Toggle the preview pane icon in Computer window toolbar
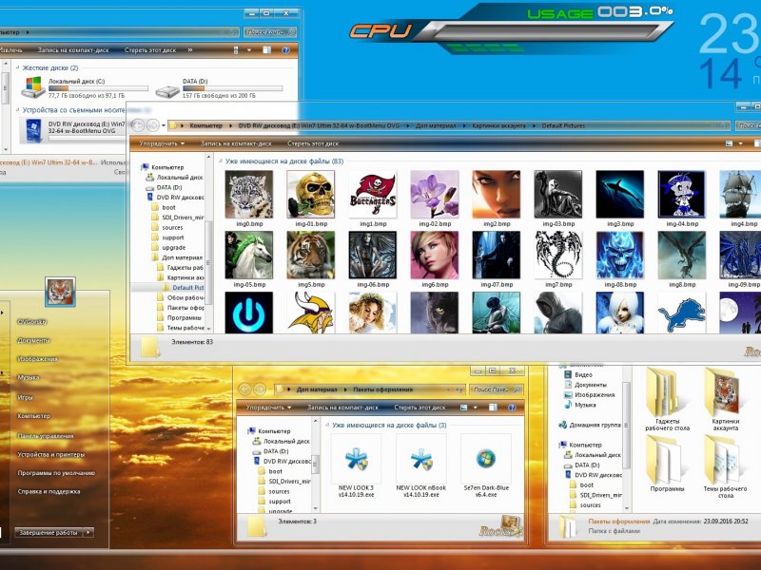 coord(266,50)
